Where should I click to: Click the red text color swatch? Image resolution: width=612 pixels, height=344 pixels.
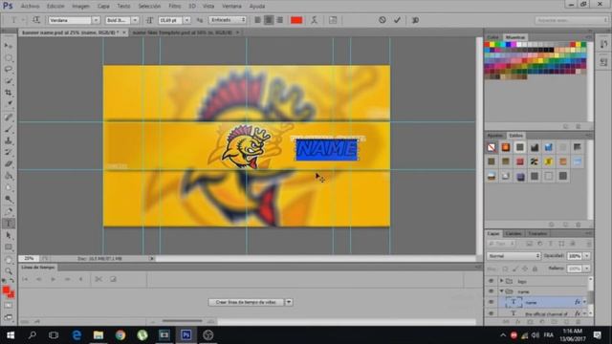click(x=296, y=20)
